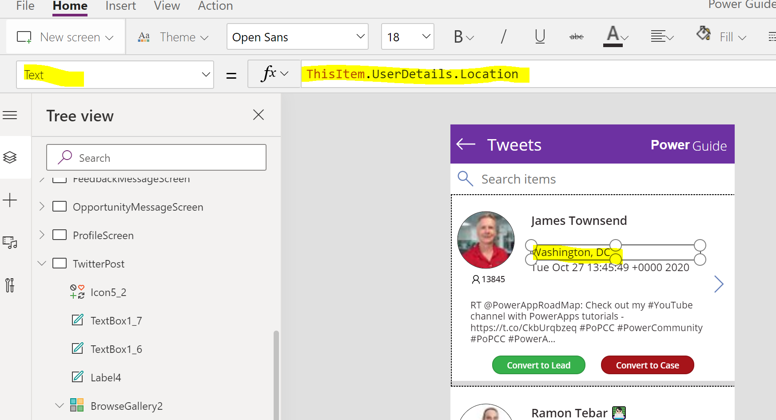Screen dimensions: 776x420
Task: Expand the ProfileScreen tree node
Action: [x=41, y=235]
